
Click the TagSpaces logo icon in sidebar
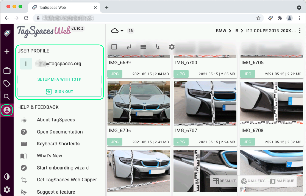(x=7, y=33)
